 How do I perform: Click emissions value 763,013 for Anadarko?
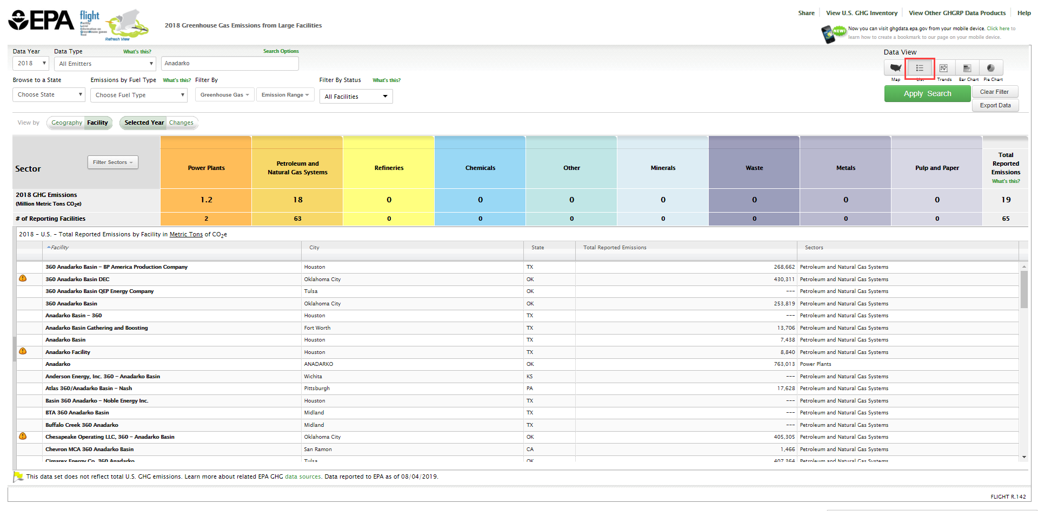point(784,364)
